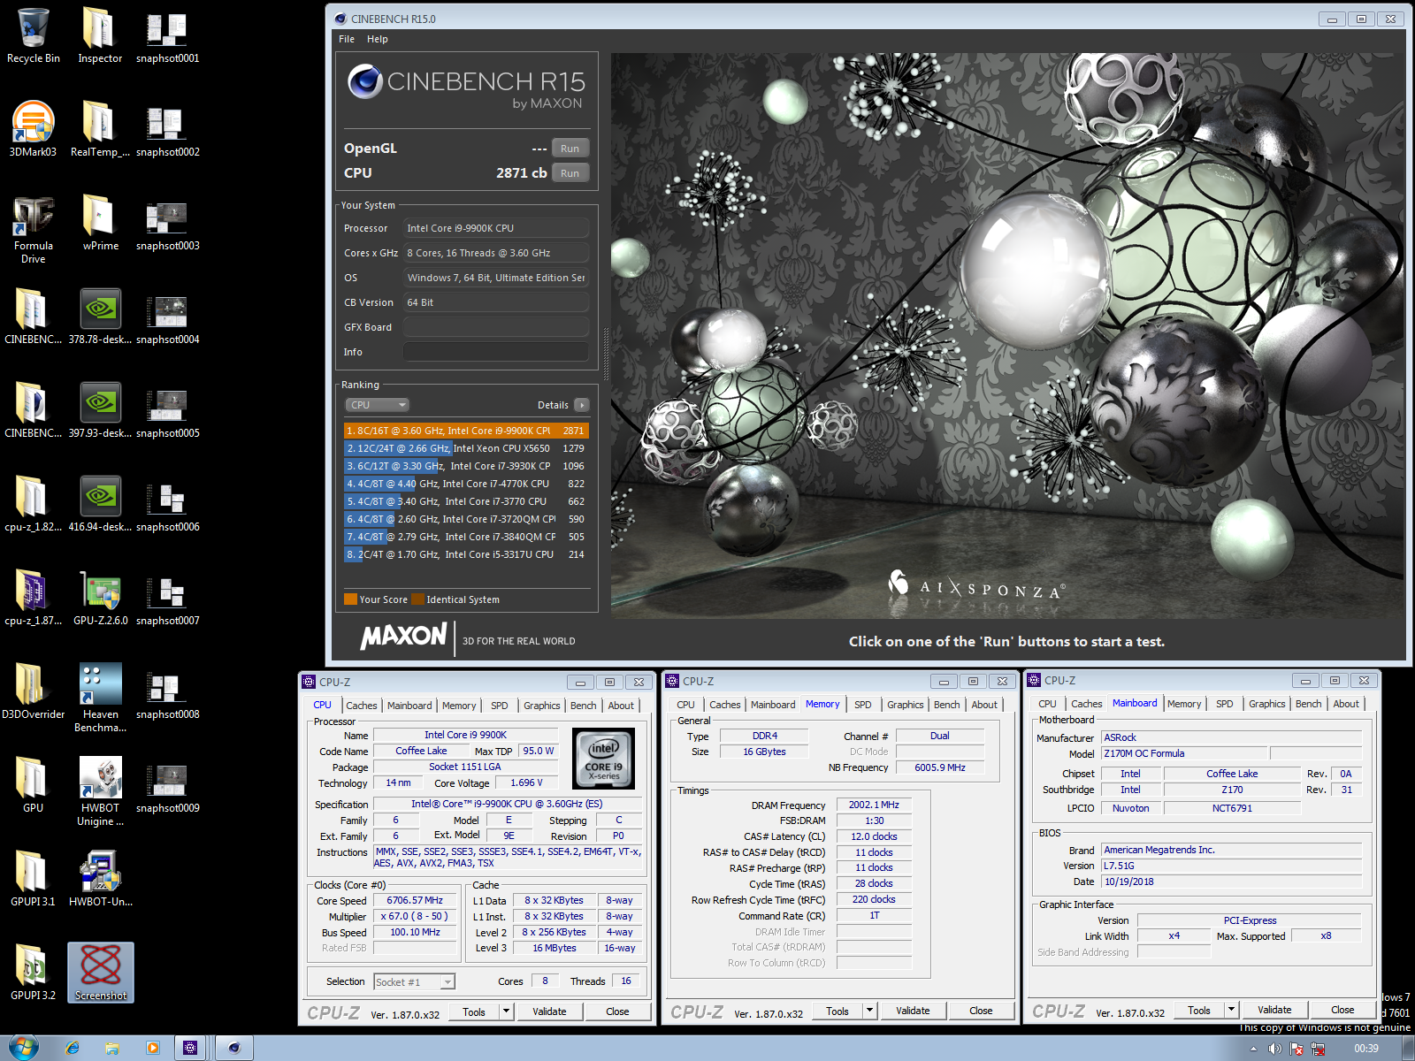Launch the 3DMark03 shortcut
This screenshot has height=1061, width=1415.
34,129
